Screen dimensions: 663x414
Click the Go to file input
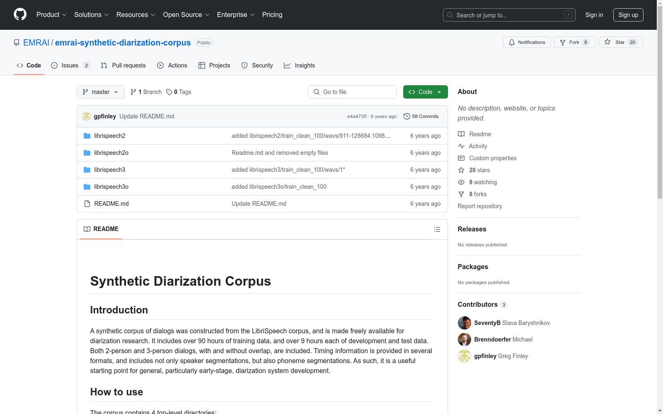click(352, 92)
